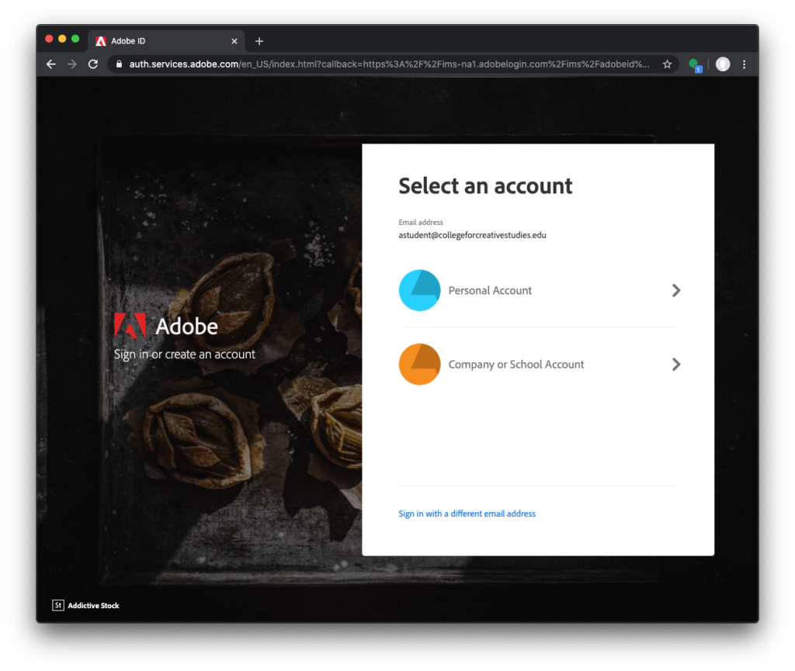
Task: Bookmark this page with the star icon
Action: click(x=667, y=64)
